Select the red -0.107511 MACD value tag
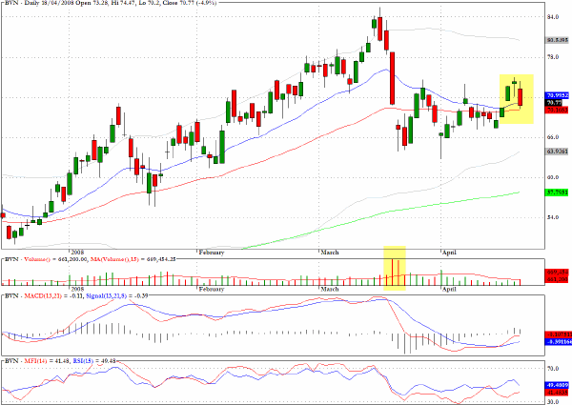Viewport: 572px width, 405px height. click(557, 334)
